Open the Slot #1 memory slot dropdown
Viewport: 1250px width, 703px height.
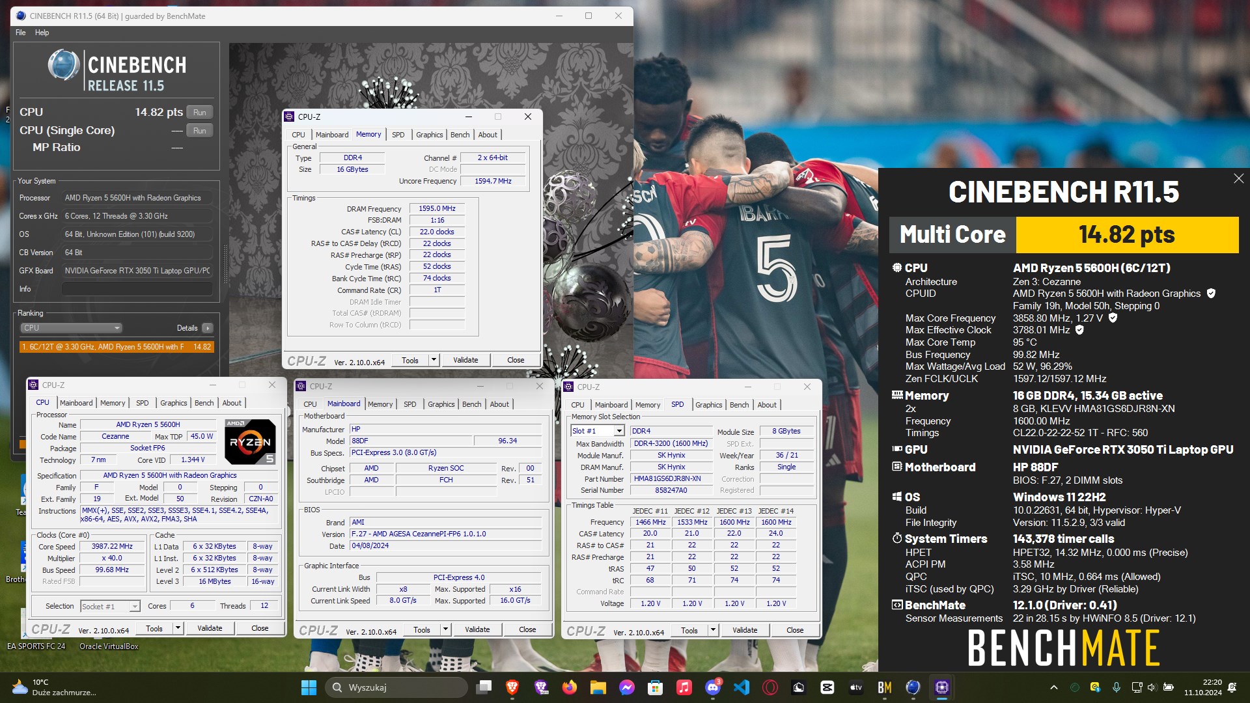tap(598, 431)
